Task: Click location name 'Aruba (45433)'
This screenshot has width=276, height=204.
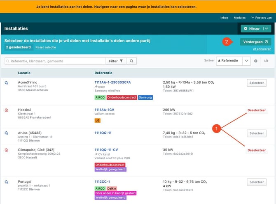Action: click(x=30, y=133)
